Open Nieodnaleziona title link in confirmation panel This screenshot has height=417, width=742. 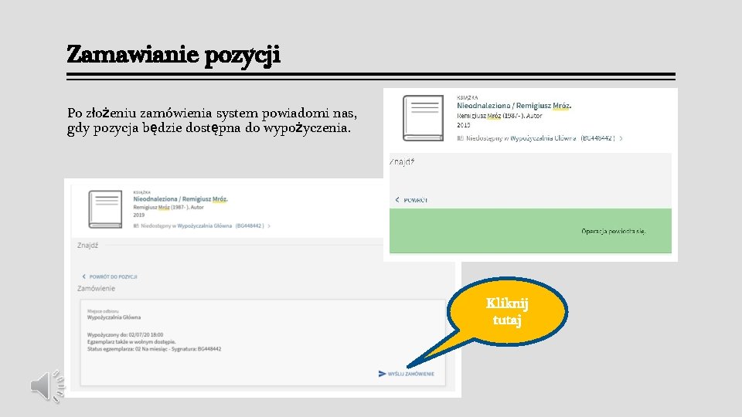(514, 106)
